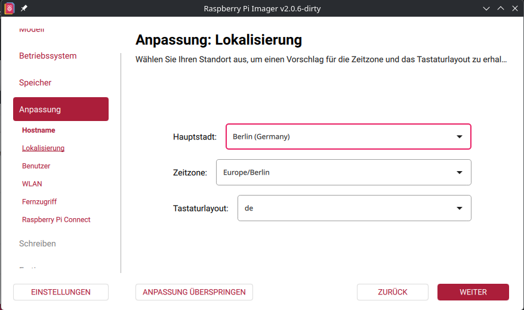This screenshot has width=524, height=310.
Task: Click the Raspberry Pi Imager app icon
Action: coord(9,8)
